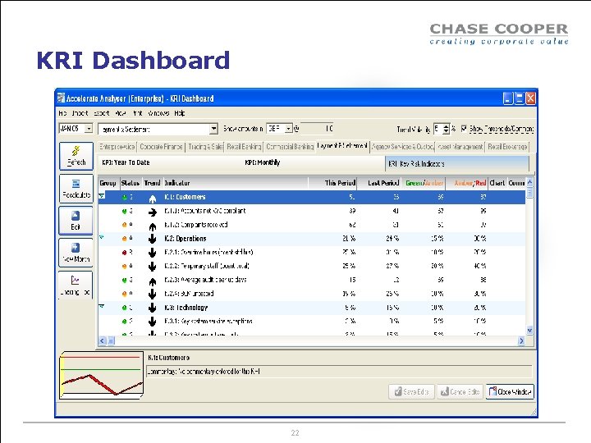Click the green status dot for K.3 Technology

(x=125, y=308)
